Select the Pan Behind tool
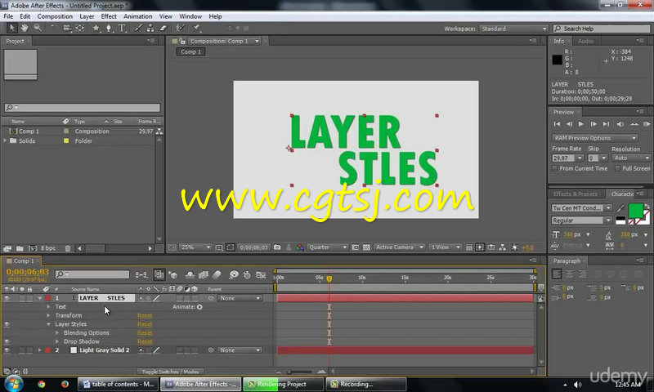 point(79,28)
